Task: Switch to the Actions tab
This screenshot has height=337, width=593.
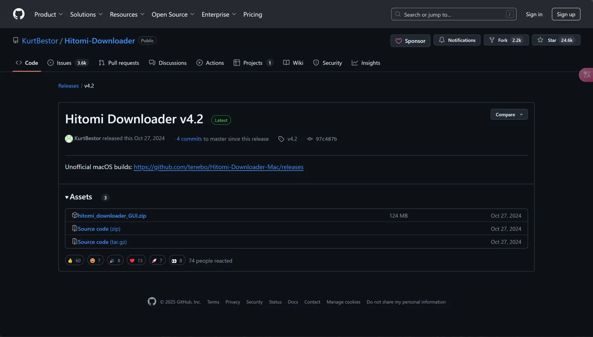Action: click(210, 63)
